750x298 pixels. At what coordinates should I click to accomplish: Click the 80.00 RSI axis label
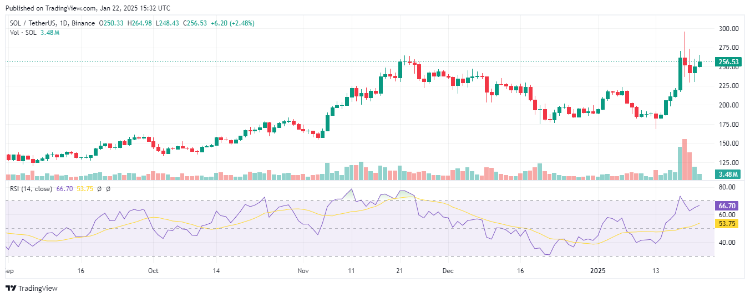(728, 188)
